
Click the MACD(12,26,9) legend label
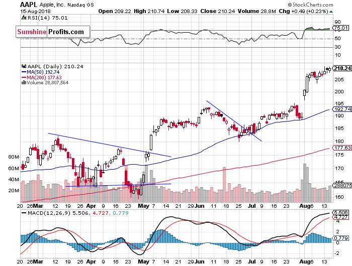point(49,213)
